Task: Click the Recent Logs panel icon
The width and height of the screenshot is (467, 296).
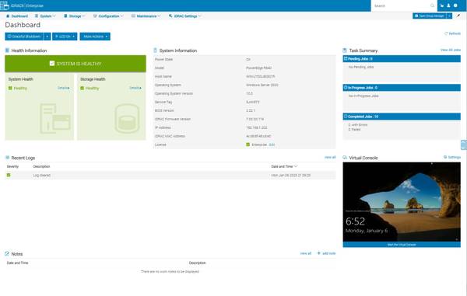Action: click(7, 158)
